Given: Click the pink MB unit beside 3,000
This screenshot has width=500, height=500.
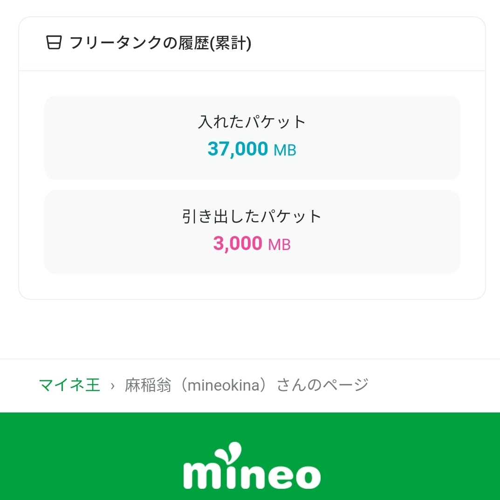Looking at the screenshot, I should click(279, 244).
